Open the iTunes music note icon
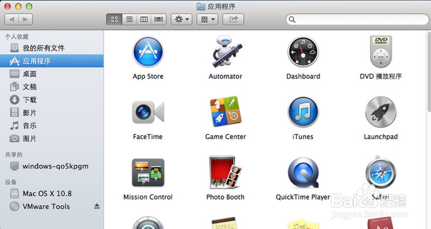The image size is (431, 229). [303, 112]
